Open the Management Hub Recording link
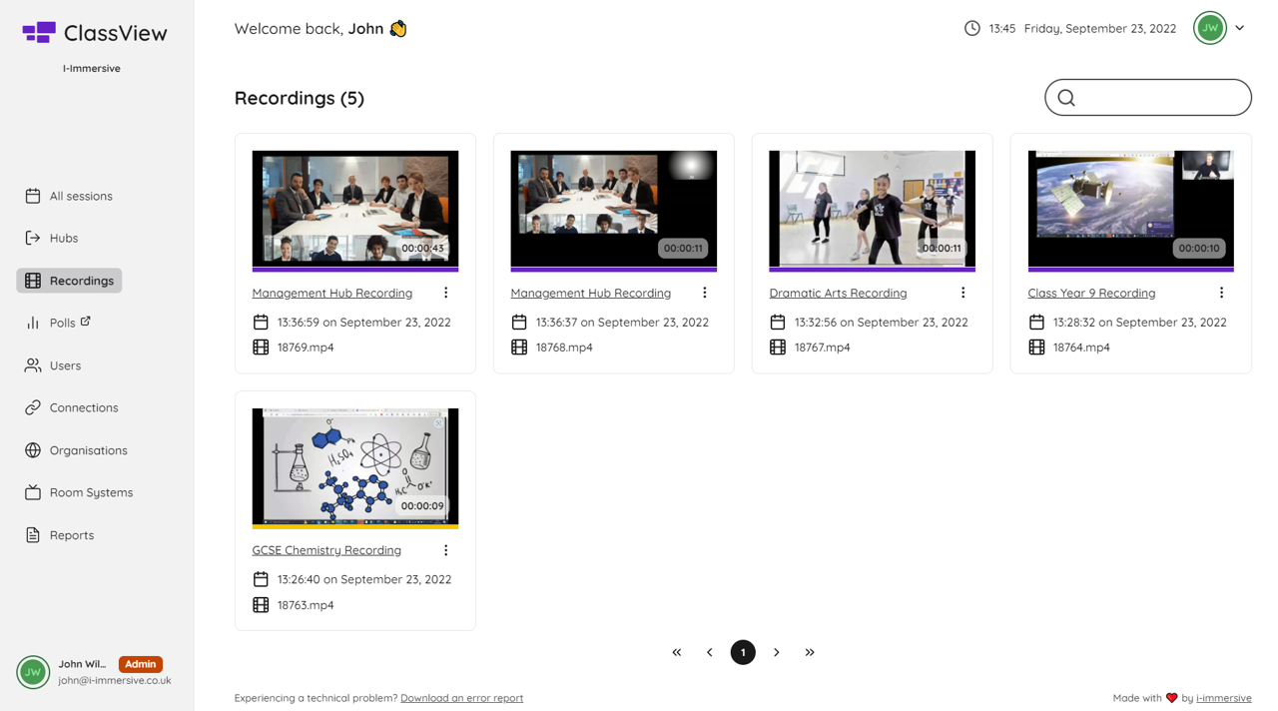The image size is (1278, 711). click(331, 293)
